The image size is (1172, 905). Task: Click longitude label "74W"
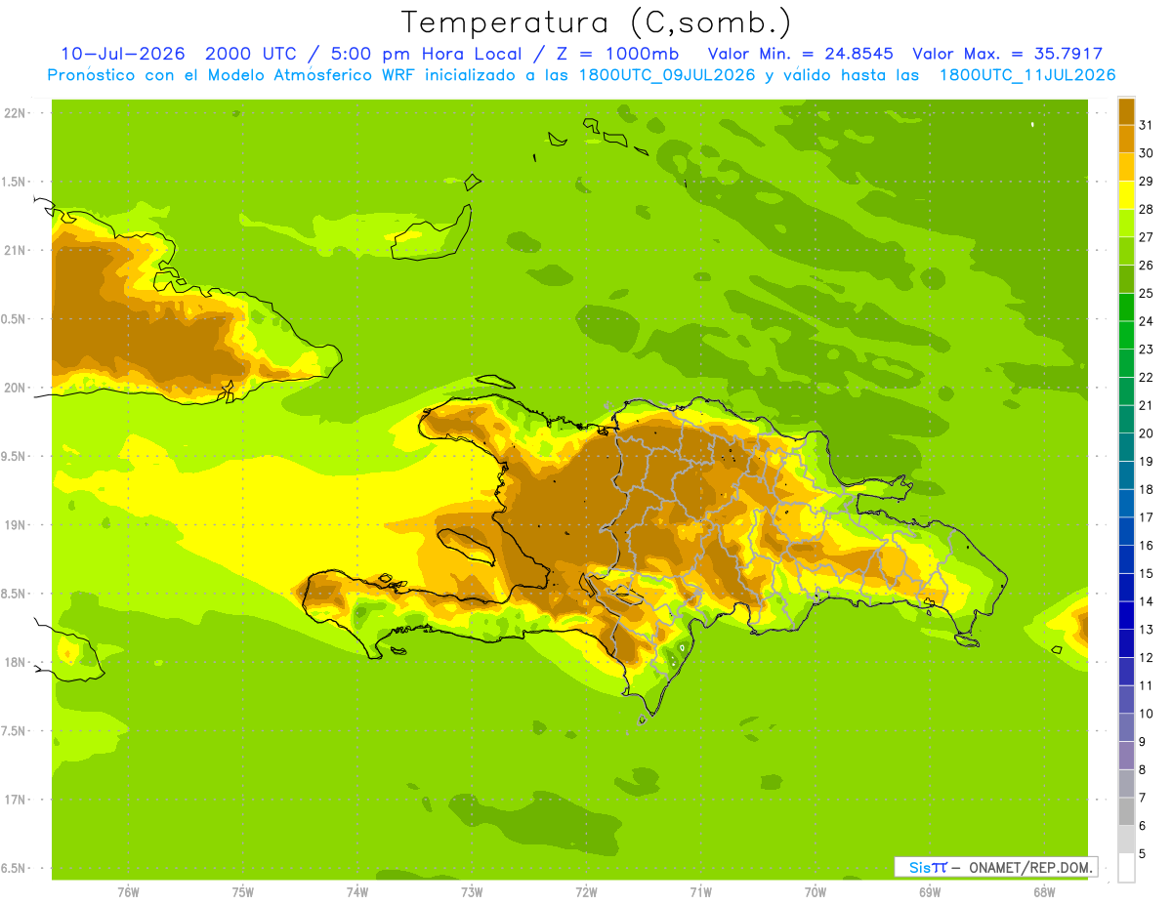(357, 891)
